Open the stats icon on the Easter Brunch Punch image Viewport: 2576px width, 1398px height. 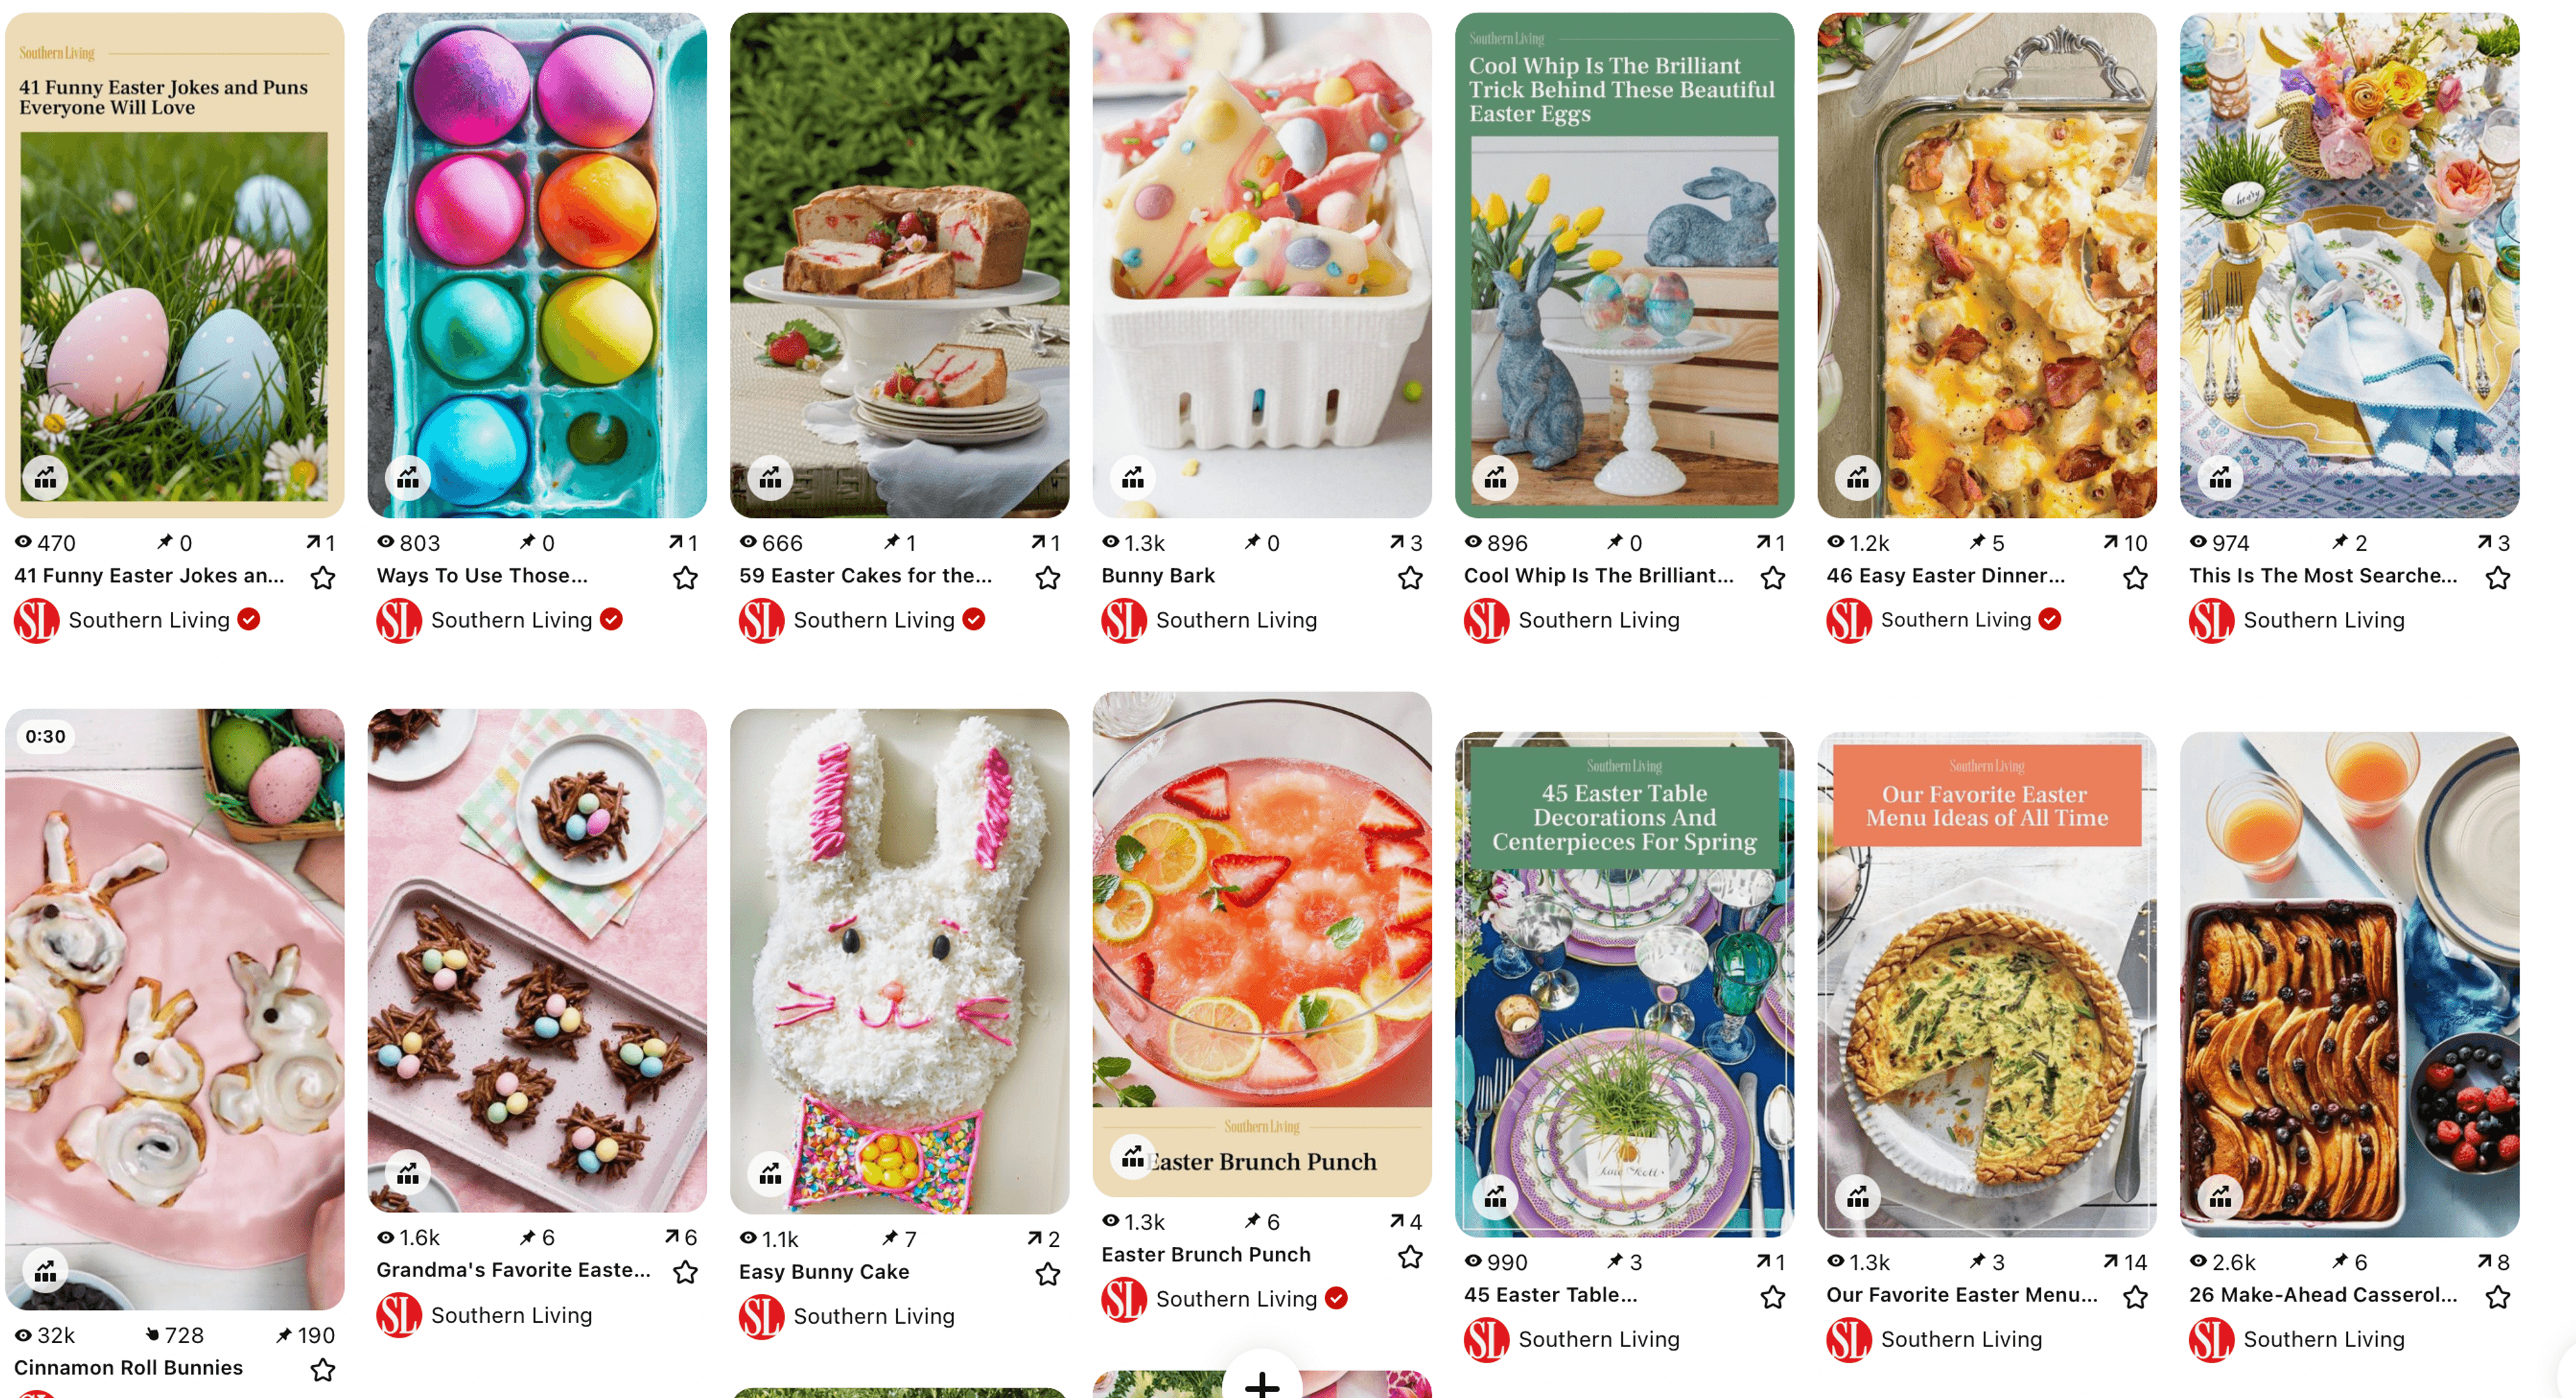click(1132, 1158)
